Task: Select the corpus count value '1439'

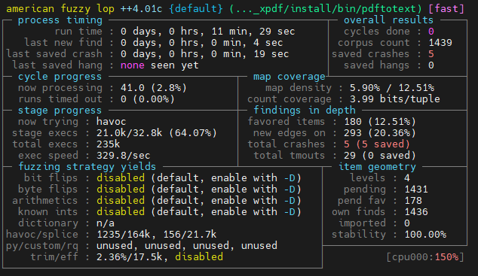Action: point(440,43)
